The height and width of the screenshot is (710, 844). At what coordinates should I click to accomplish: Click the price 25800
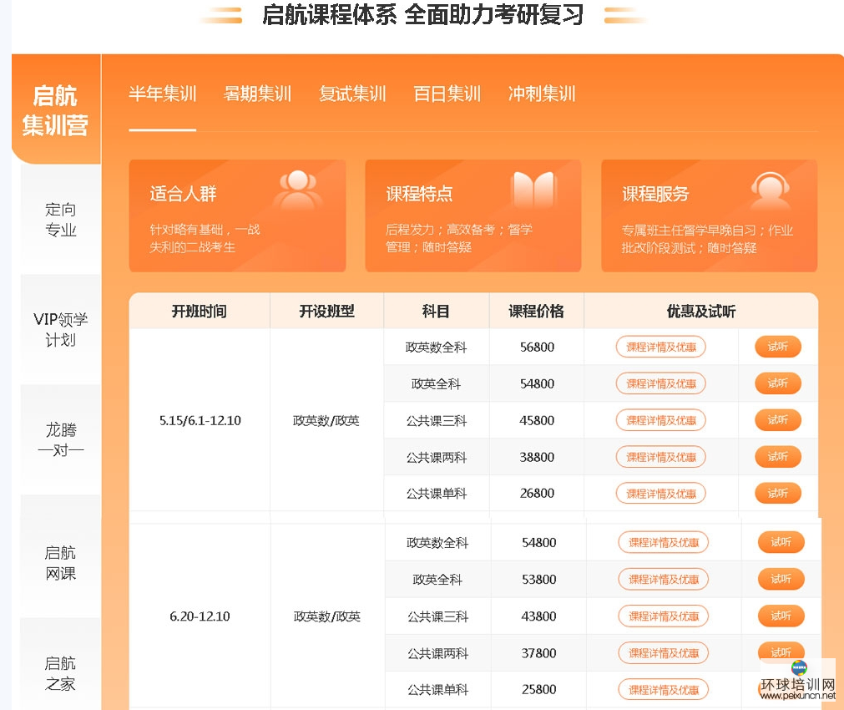(x=538, y=689)
